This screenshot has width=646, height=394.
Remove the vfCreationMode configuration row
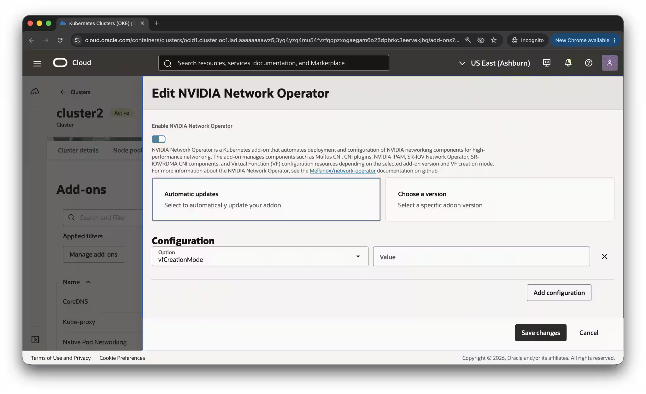(604, 257)
